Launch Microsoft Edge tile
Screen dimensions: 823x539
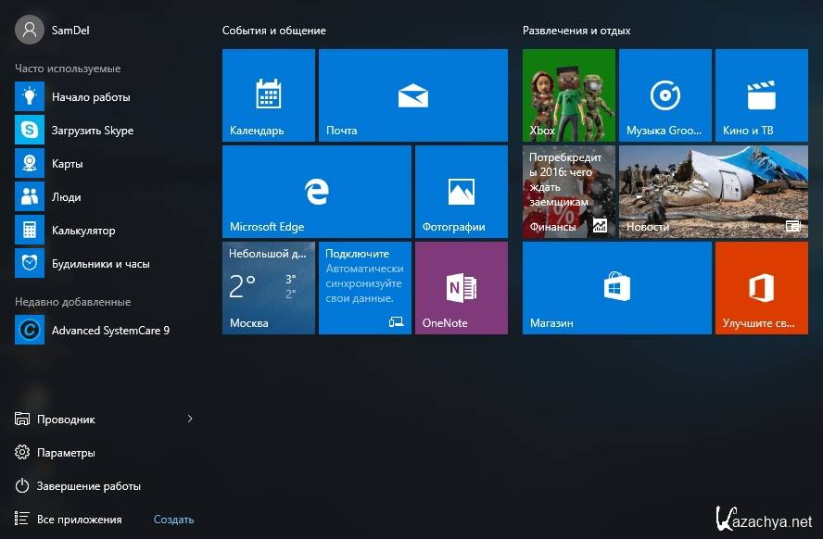pos(316,192)
